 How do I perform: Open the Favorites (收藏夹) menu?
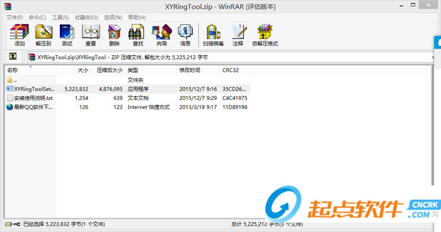[86, 18]
